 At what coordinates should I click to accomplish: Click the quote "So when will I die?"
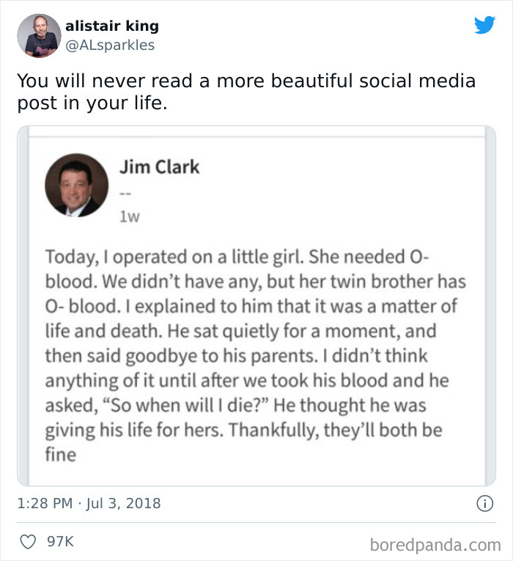click(x=195, y=405)
